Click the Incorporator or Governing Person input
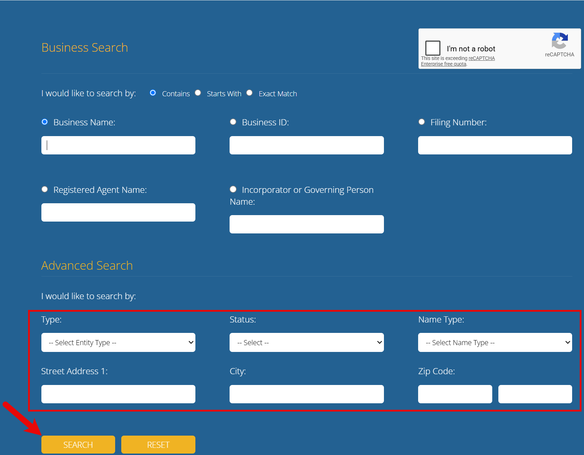The width and height of the screenshot is (584, 455). click(307, 224)
